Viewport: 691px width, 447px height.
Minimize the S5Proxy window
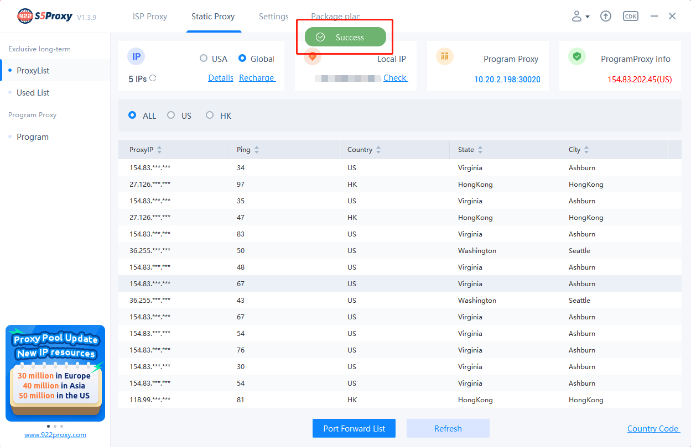tap(654, 17)
